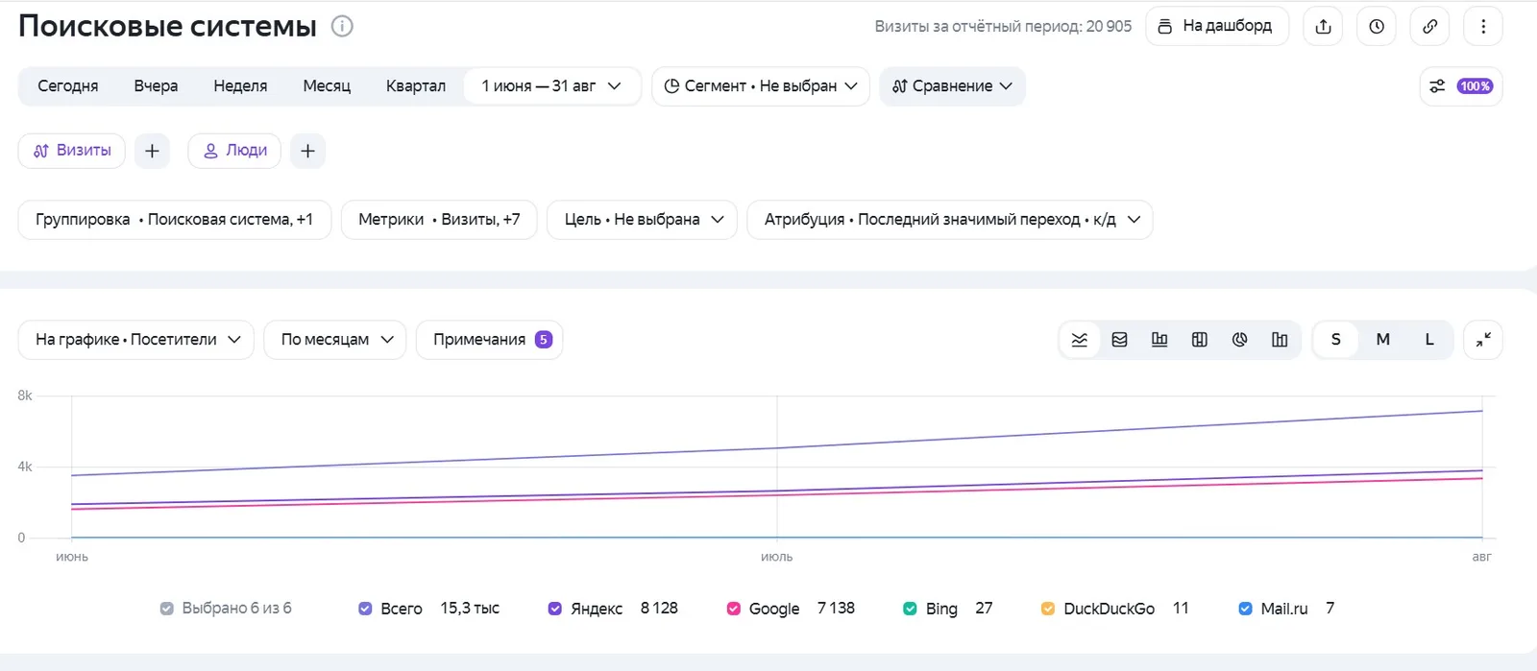This screenshot has width=1537, height=671.
Task: Click the авг axis label
Action: [1482, 557]
